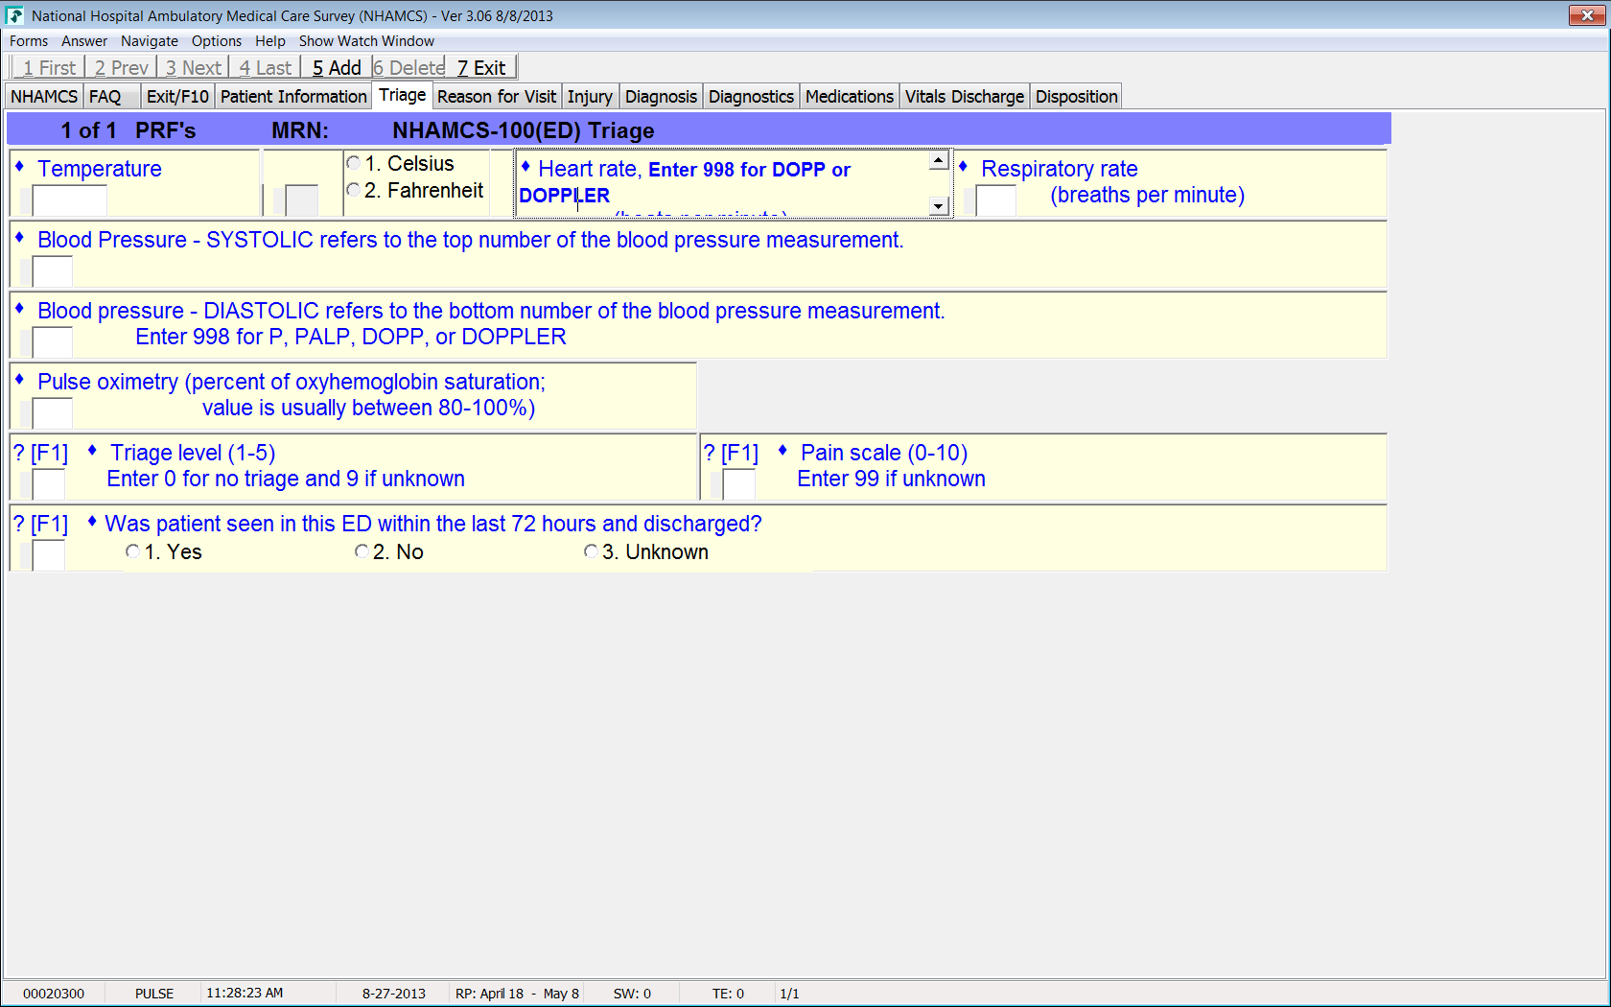Screen dimensions: 1611x1007
Task: Click Show Watch Window menu item
Action: click(x=366, y=41)
